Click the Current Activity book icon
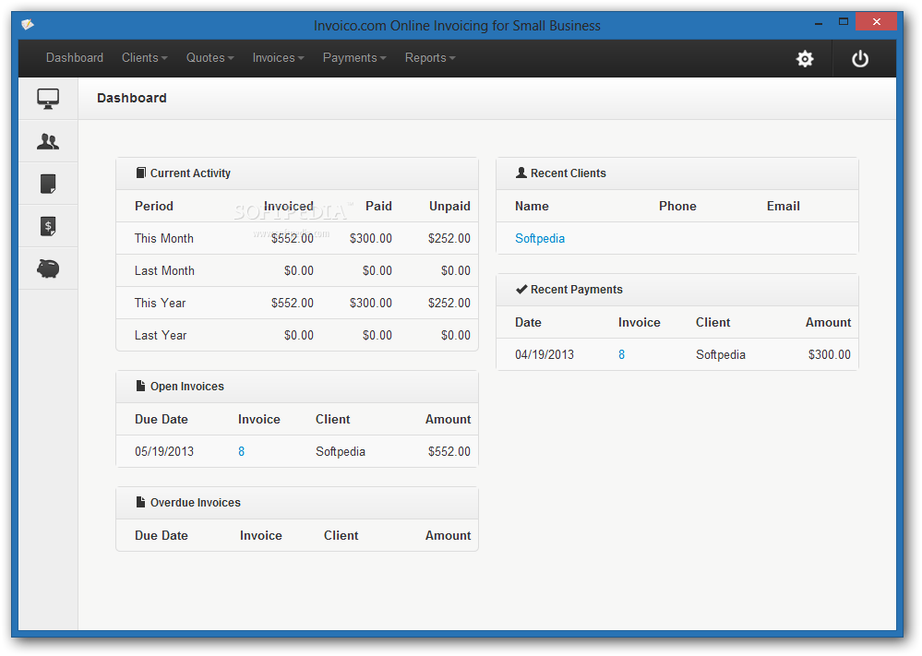 pos(140,173)
